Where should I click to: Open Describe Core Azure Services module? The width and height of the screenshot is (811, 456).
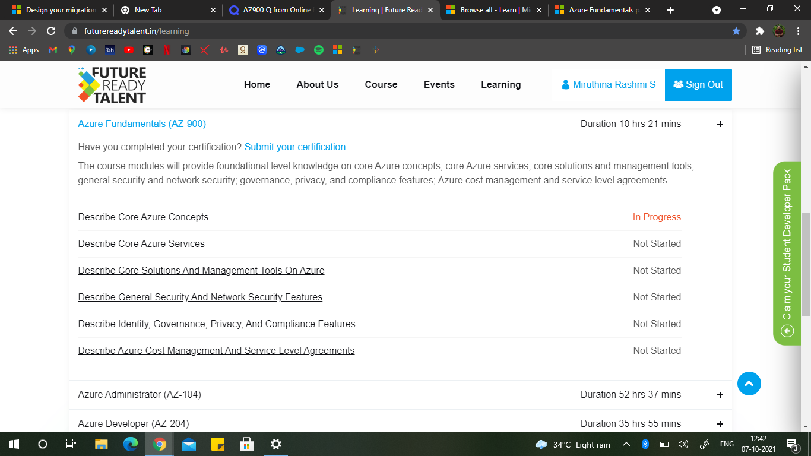click(x=141, y=243)
